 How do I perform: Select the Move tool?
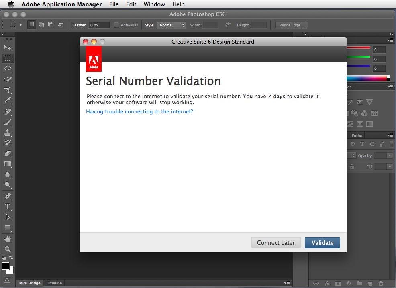pos(7,48)
